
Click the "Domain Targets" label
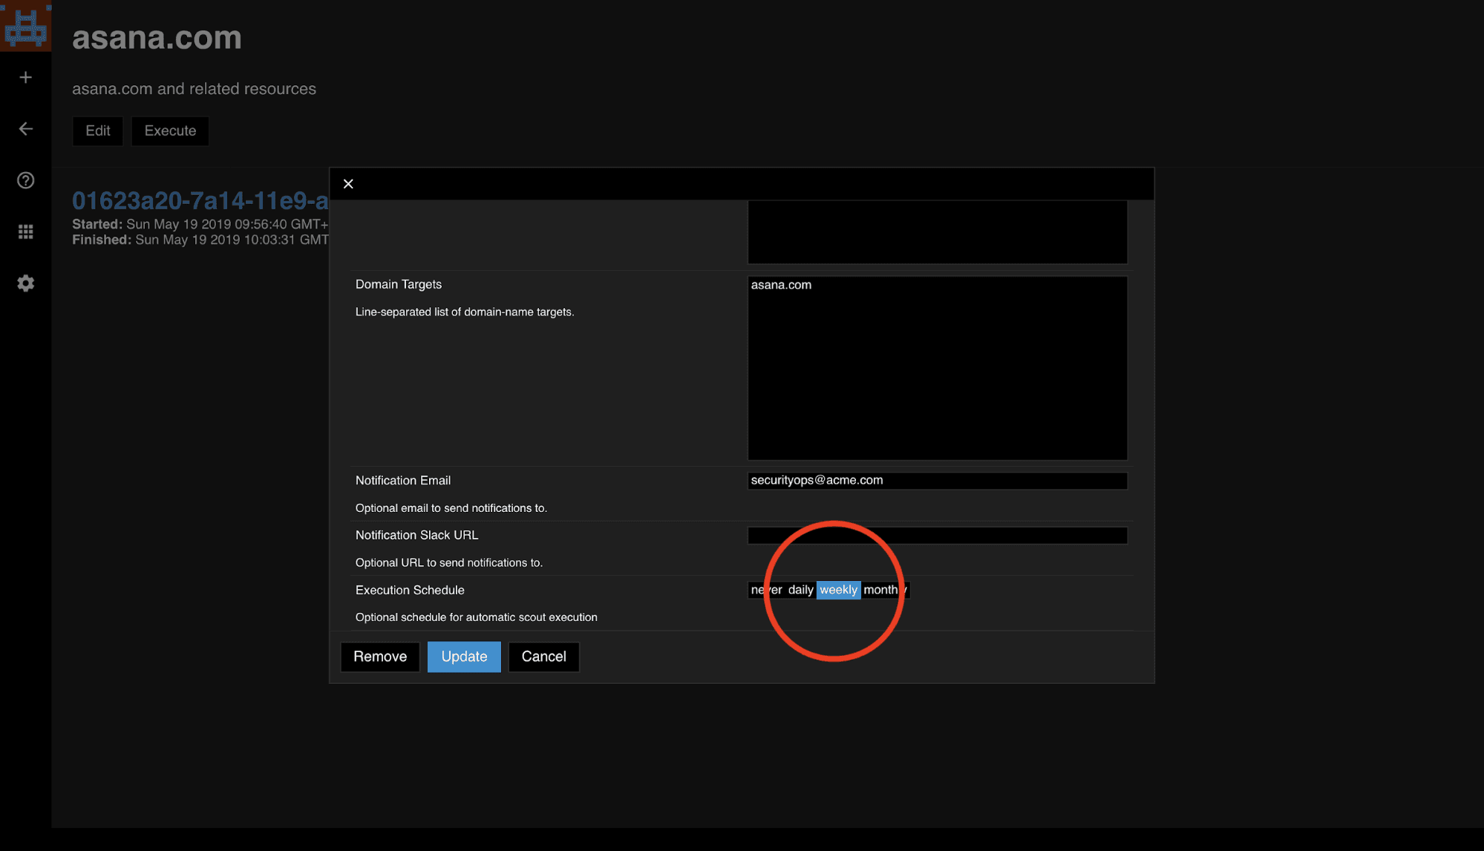pos(399,285)
